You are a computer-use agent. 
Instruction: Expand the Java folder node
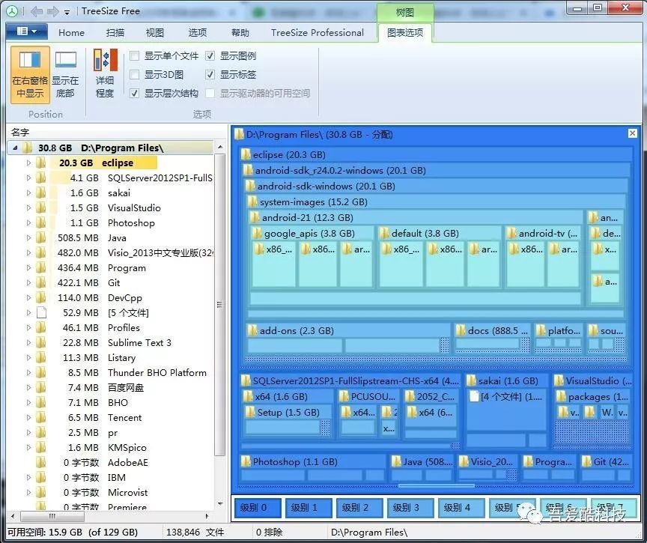(28, 237)
